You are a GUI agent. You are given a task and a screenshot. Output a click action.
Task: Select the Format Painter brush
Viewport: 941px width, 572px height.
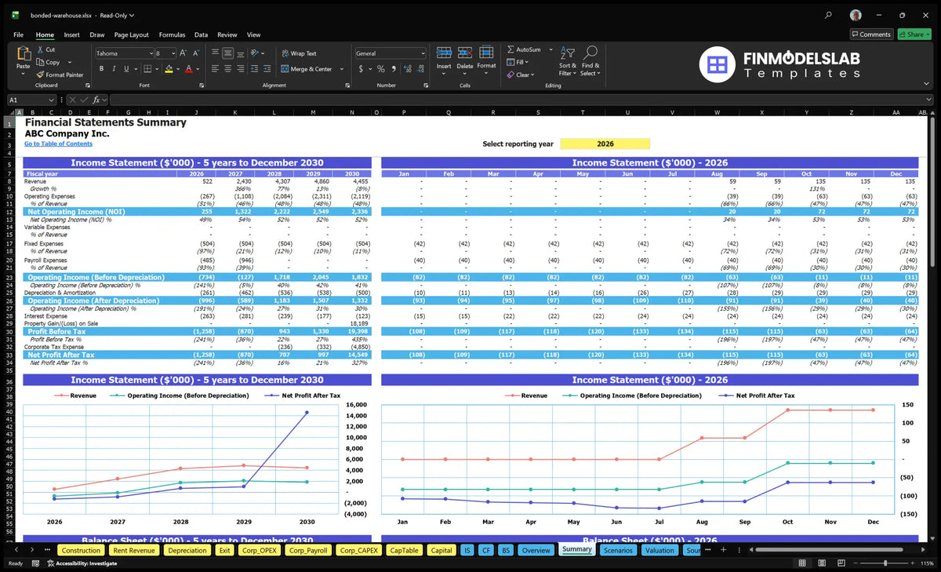tap(40, 75)
